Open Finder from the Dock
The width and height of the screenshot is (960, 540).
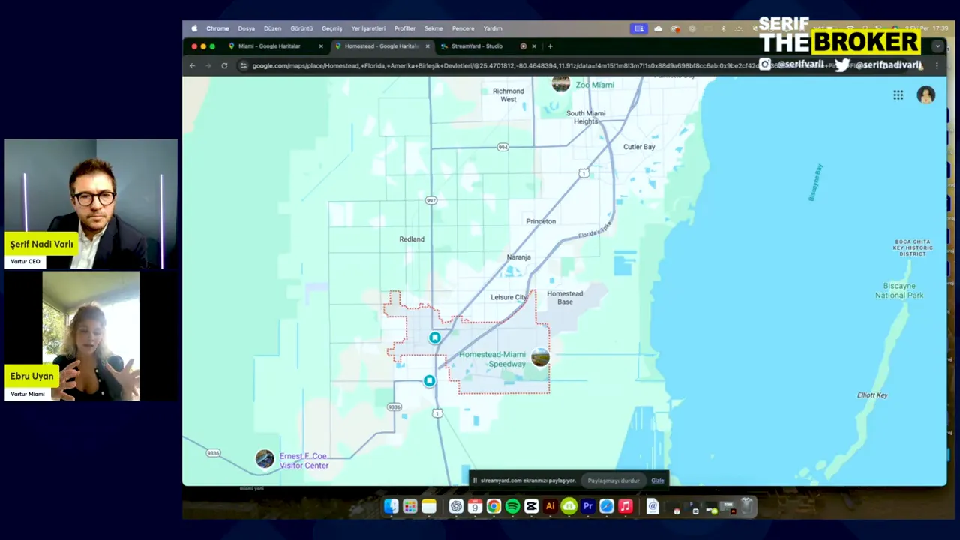pos(391,507)
